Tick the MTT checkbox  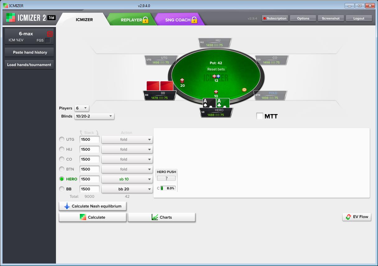(x=260, y=116)
